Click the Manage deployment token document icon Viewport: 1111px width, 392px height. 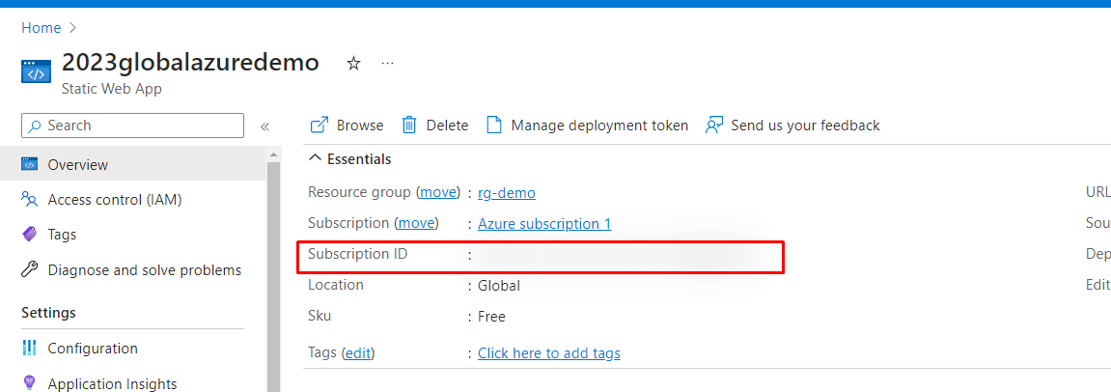[x=494, y=126]
